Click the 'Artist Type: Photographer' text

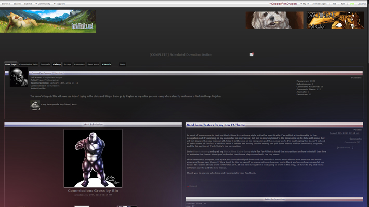pyautogui.click(x=45, y=80)
